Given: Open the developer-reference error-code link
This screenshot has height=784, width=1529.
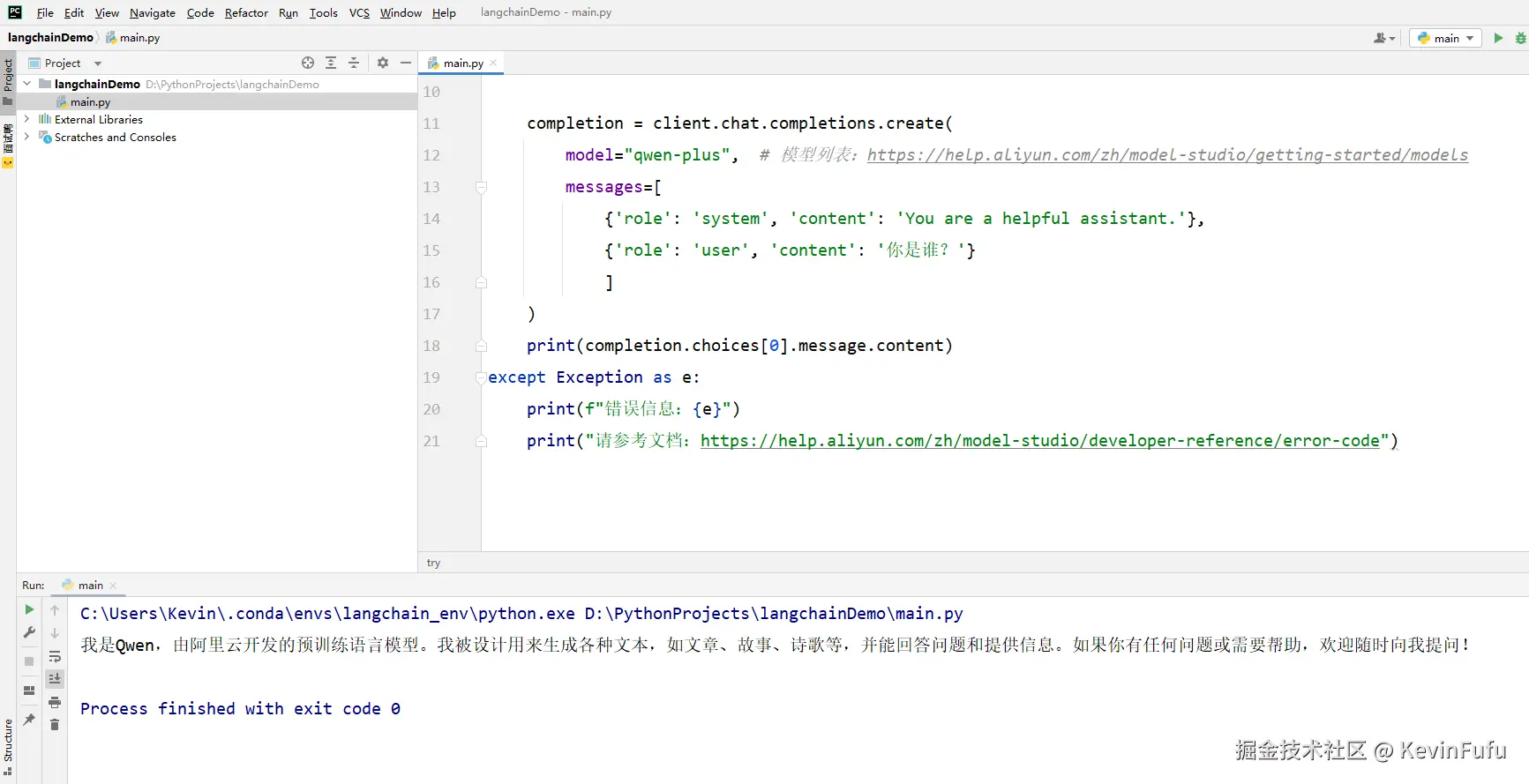Looking at the screenshot, I should click(x=1040, y=441).
